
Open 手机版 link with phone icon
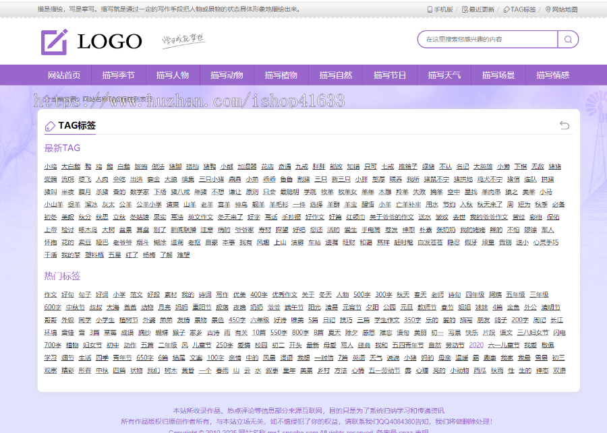(x=440, y=9)
